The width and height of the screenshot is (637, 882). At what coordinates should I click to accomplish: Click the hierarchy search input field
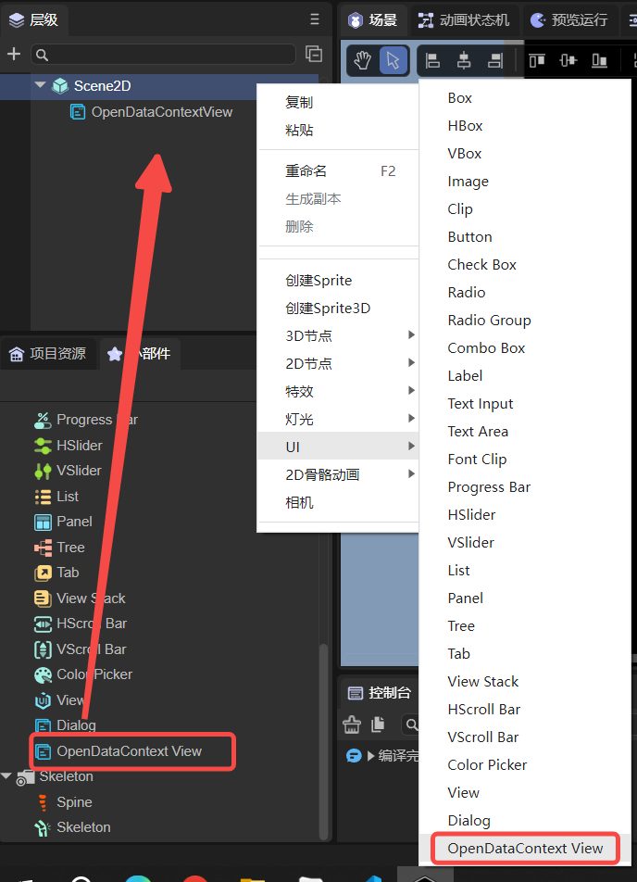click(x=163, y=55)
